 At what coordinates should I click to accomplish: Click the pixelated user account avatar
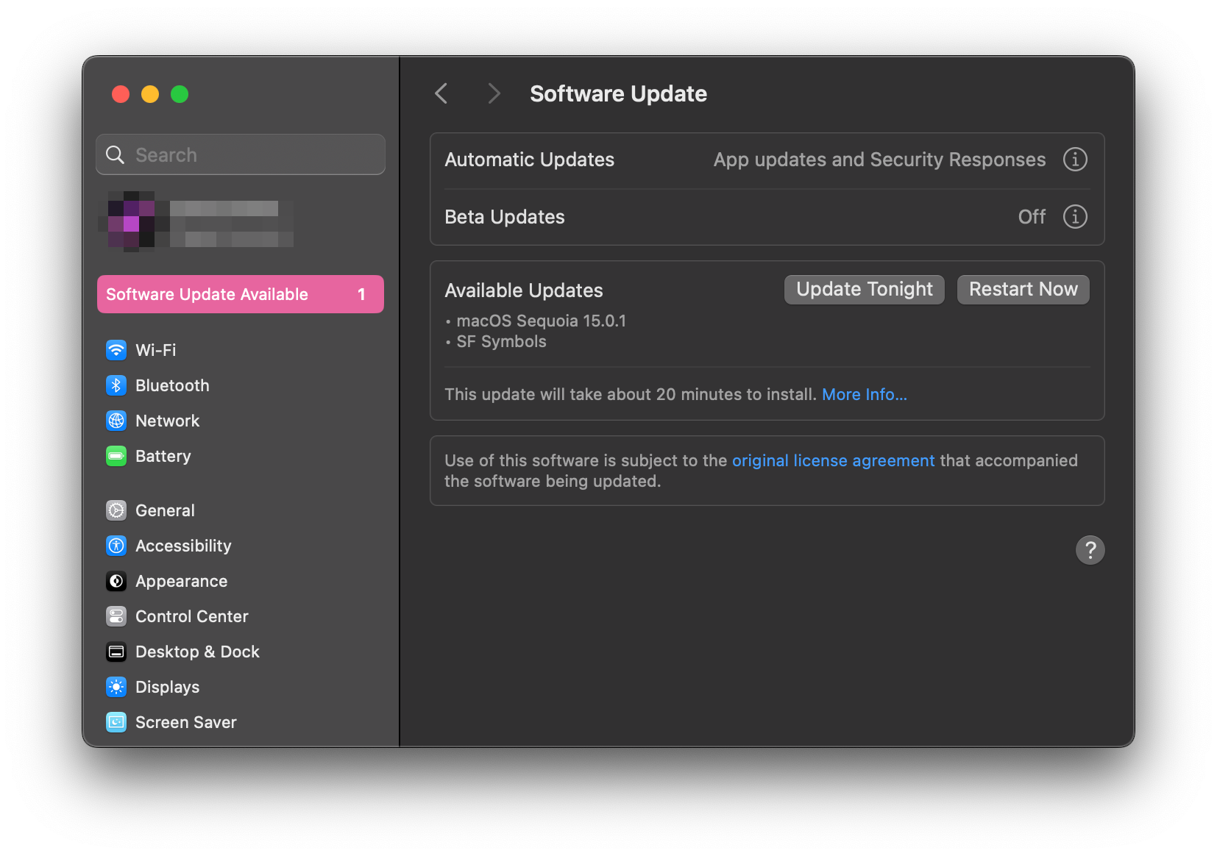[x=131, y=221]
